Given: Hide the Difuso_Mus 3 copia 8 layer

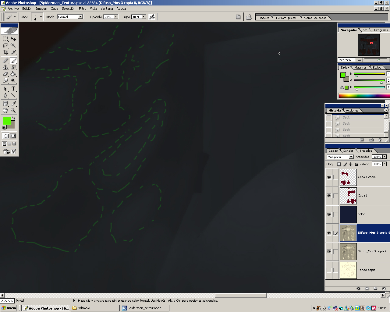Looking at the screenshot, I should pos(329,233).
